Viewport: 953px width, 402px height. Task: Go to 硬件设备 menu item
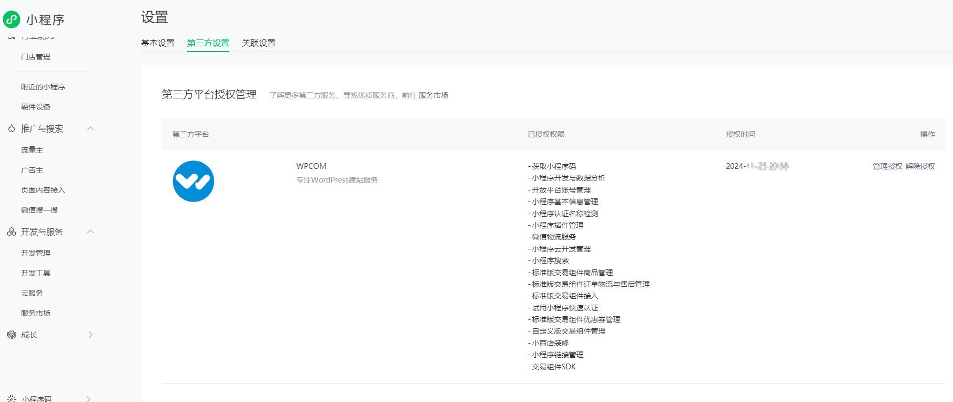[x=36, y=107]
